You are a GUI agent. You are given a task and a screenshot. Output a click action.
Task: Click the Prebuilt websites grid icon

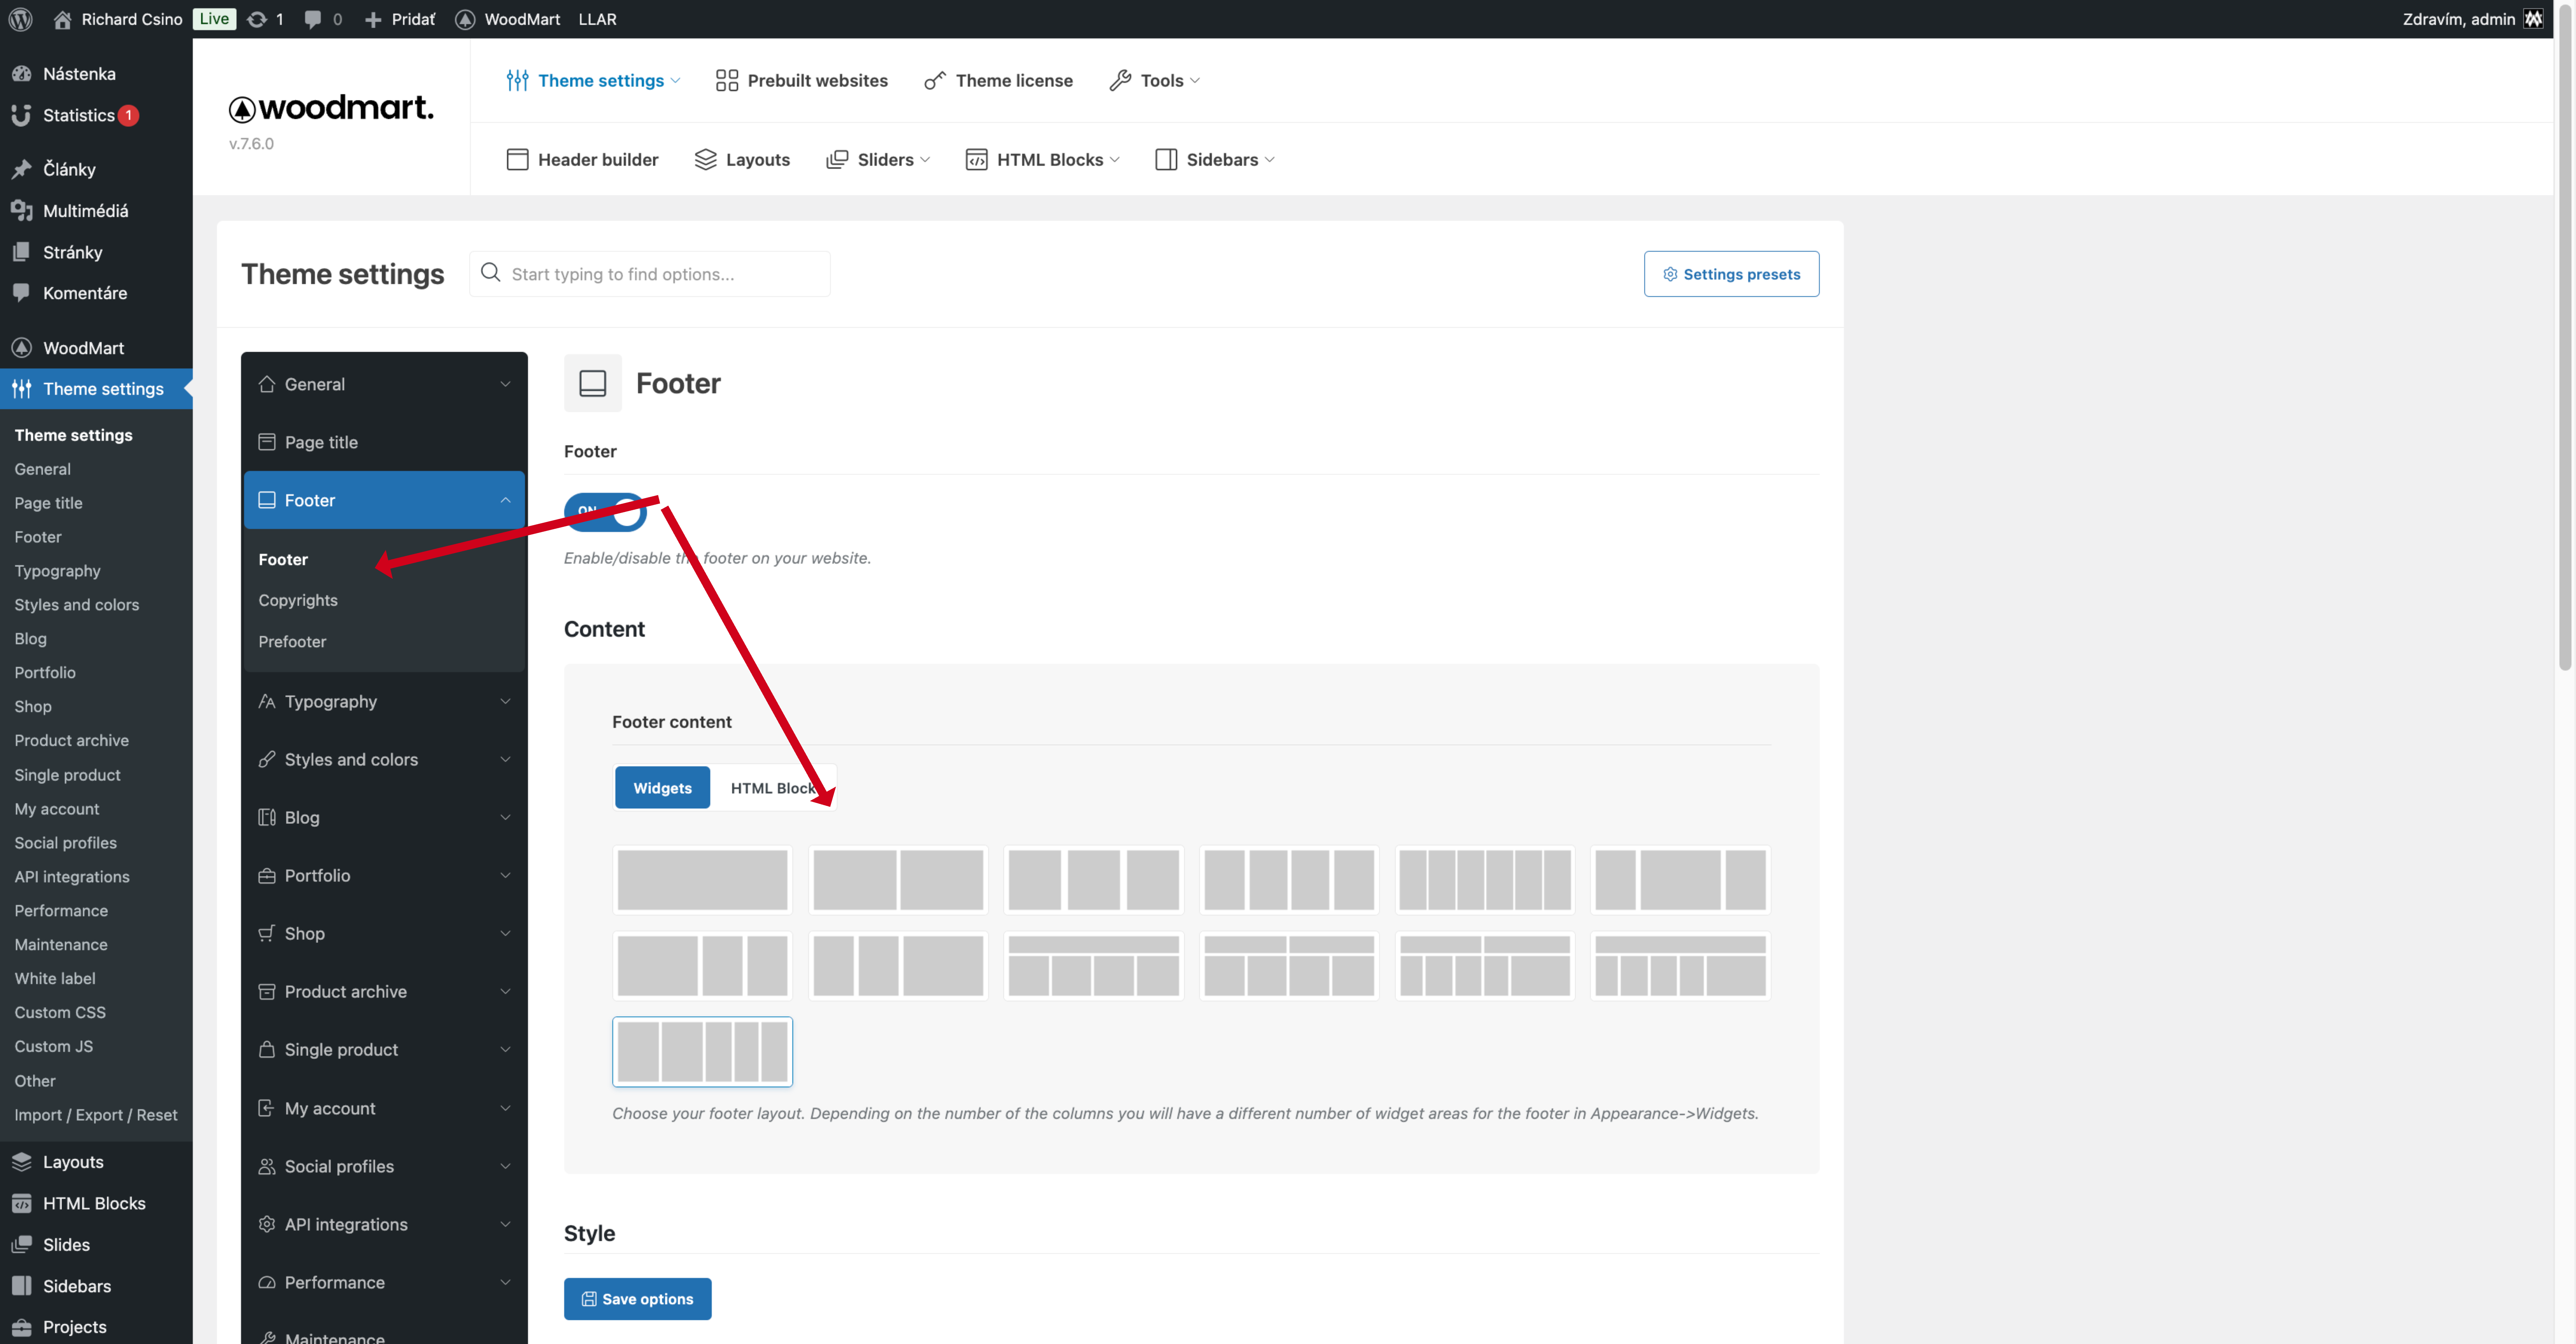727,80
